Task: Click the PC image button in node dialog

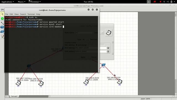Action: 109,33
